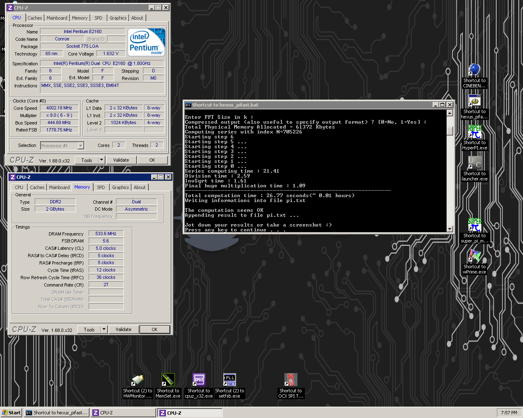Screen dimensions: 523x418
Task: Click the Code Name value Conroe
Action: pyautogui.click(x=62, y=39)
